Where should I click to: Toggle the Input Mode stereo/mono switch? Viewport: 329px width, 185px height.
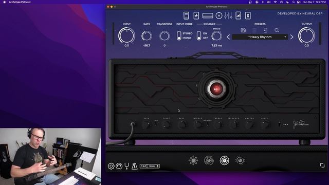pyautogui.click(x=179, y=35)
